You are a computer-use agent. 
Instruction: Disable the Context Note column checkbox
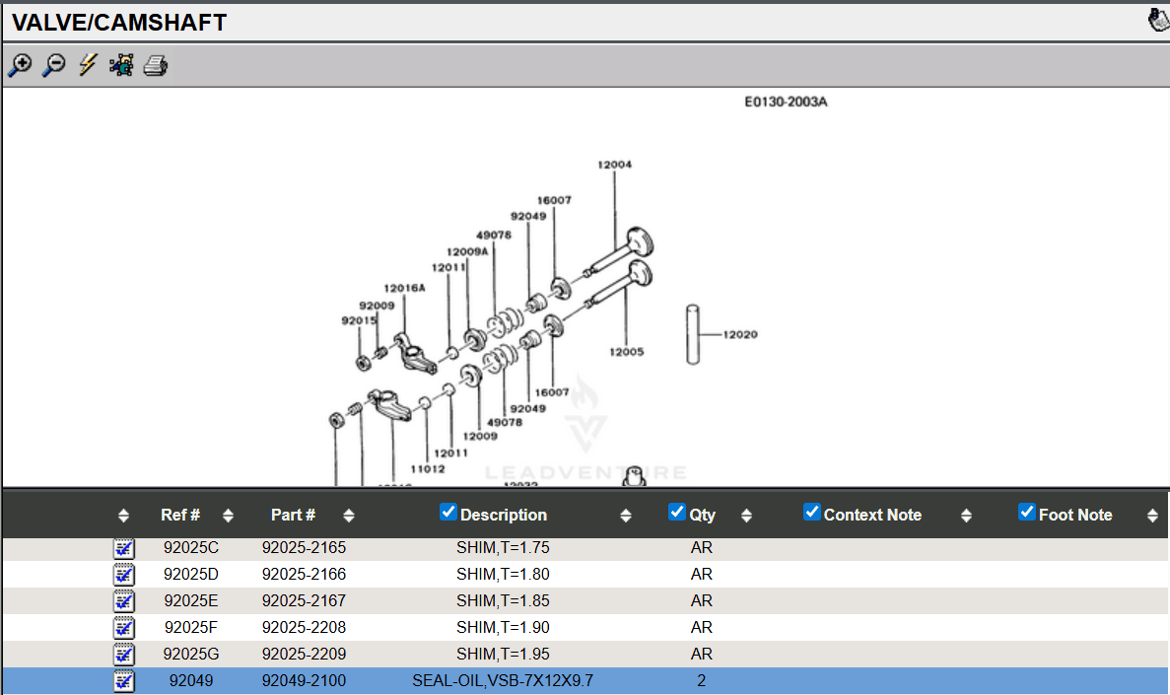[811, 512]
